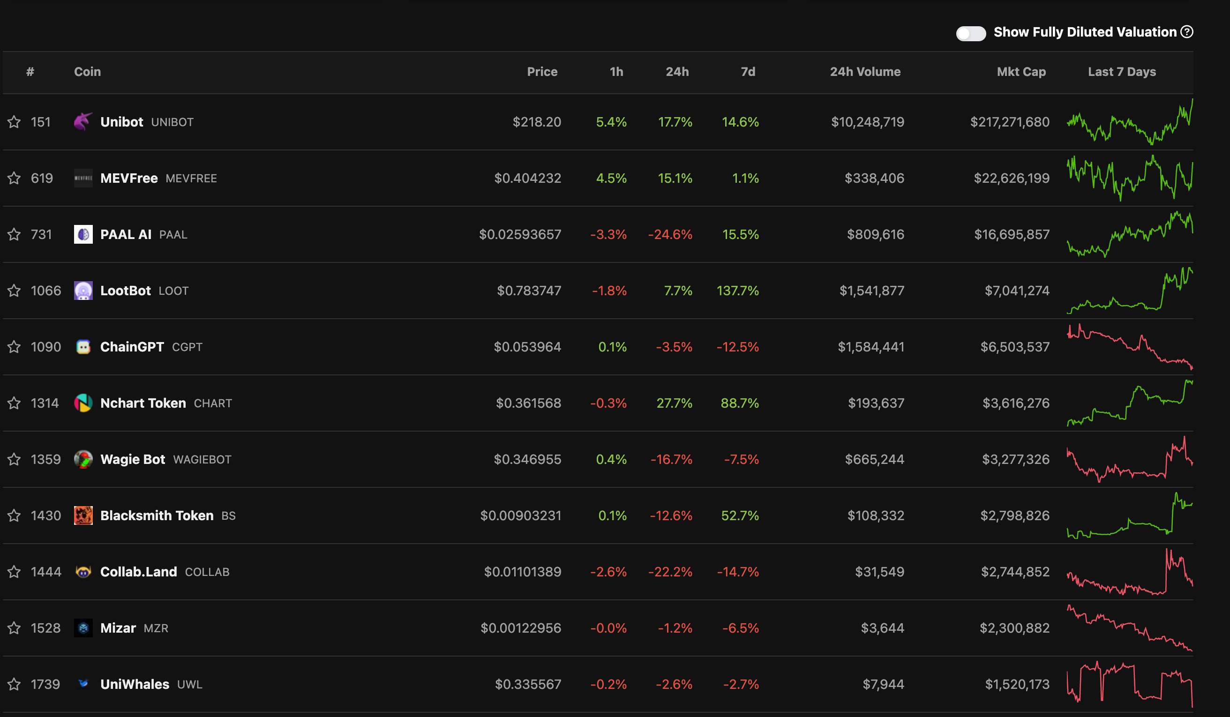Click the ChainGPT logo icon
Viewport: 1230px width, 717px height.
point(83,346)
